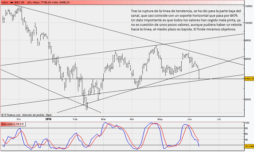Open the IT-Finance.com link
This screenshot has width=254, height=152.
12,115
